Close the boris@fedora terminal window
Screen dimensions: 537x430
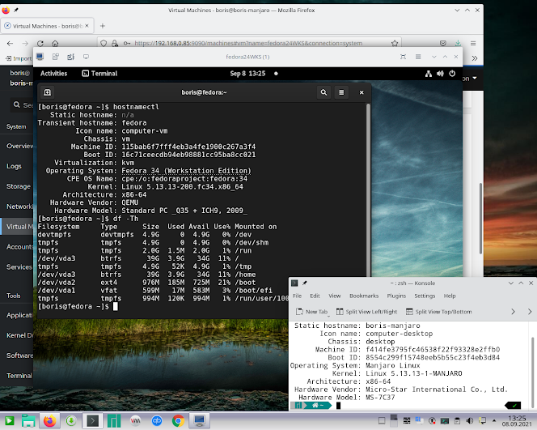tap(362, 92)
